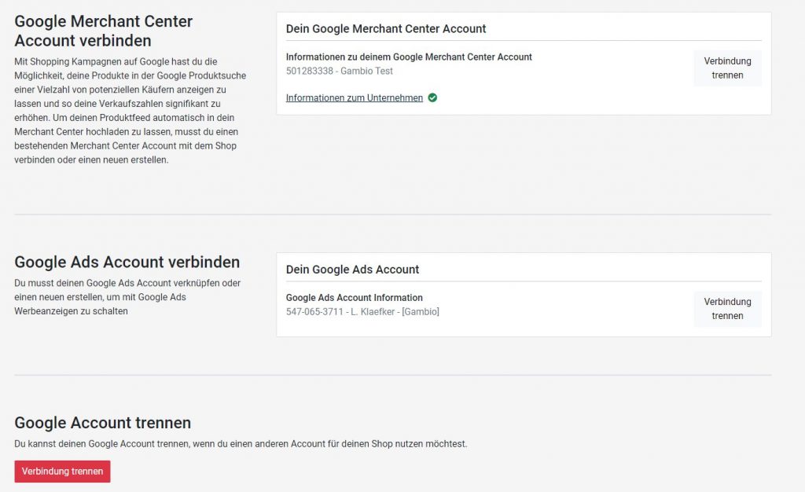Viewport: 805px width, 492px height.
Task: Click the text about using another account
Action: point(241,444)
